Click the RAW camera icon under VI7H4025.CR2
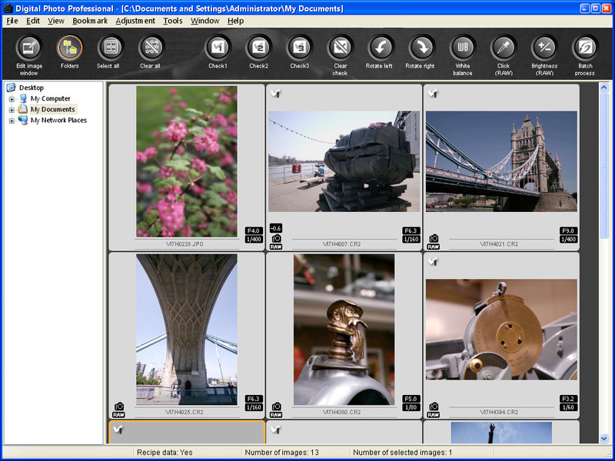The width and height of the screenshot is (615, 461). pos(119,410)
